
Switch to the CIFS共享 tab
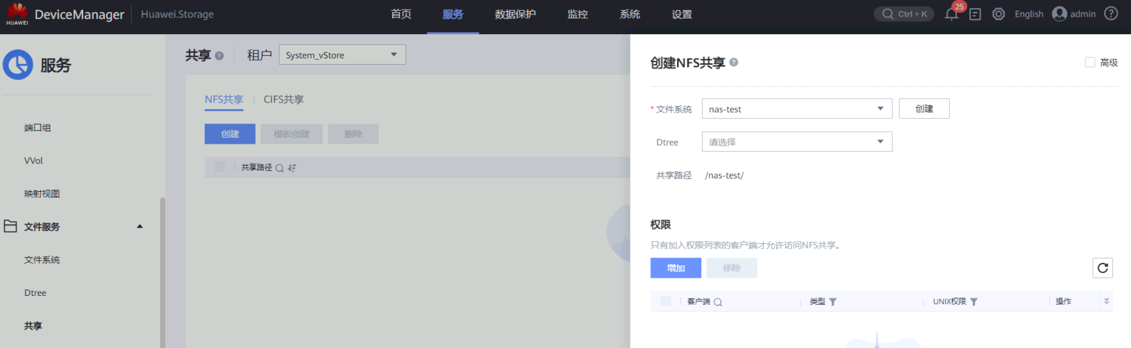283,99
